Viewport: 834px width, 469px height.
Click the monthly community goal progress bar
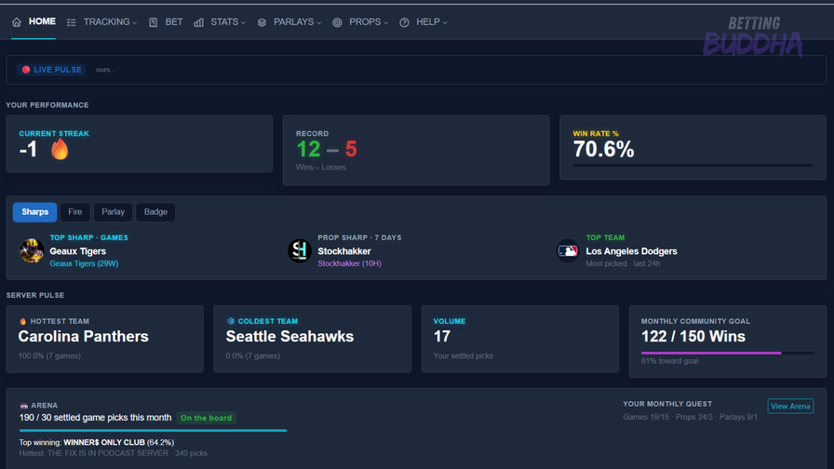click(727, 353)
